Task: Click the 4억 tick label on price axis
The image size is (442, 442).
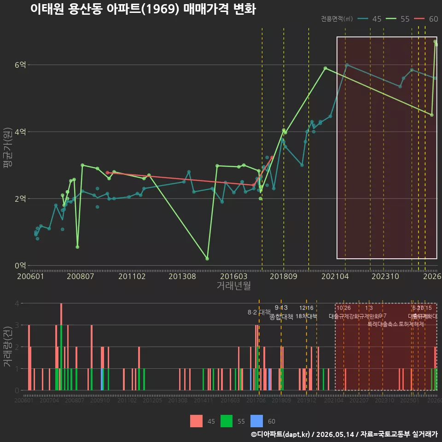Action: coord(20,132)
